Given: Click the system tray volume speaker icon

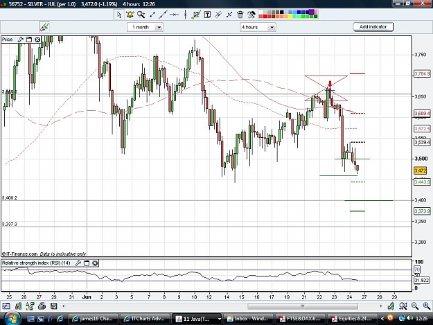Looking at the screenshot, I should tap(409, 318).
